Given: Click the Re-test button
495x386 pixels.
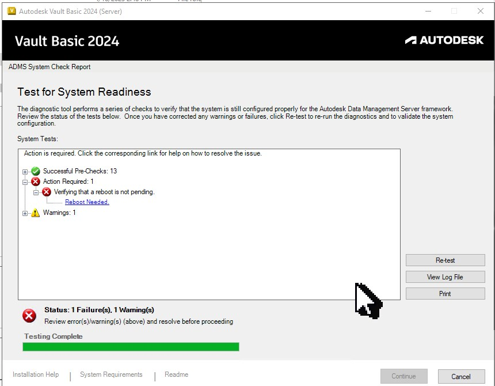Looking at the screenshot, I should point(445,260).
